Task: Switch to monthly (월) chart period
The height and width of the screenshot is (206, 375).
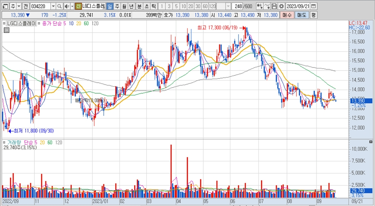Action: pos(124,6)
